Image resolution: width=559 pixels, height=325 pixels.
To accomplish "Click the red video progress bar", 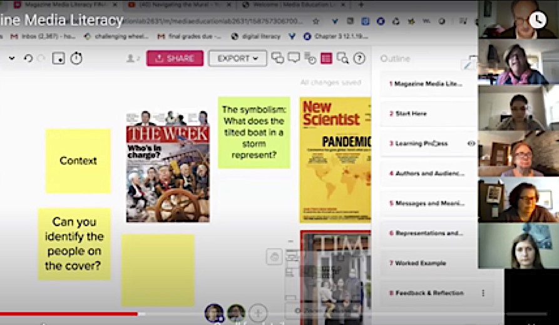I will [x=69, y=314].
